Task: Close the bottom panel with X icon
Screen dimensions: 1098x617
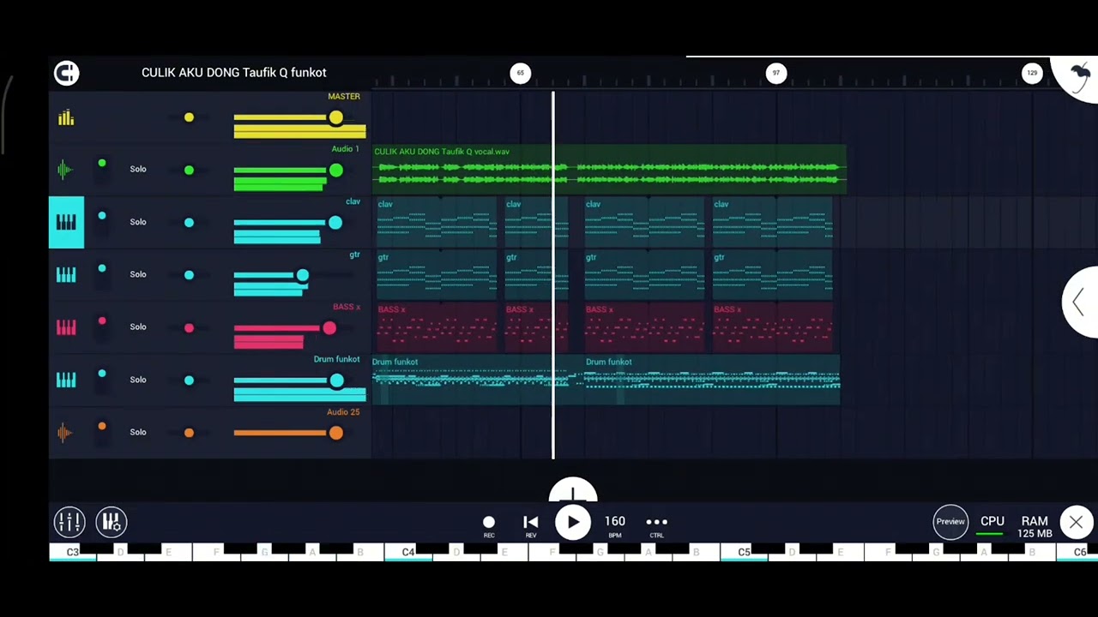Action: point(1076,522)
